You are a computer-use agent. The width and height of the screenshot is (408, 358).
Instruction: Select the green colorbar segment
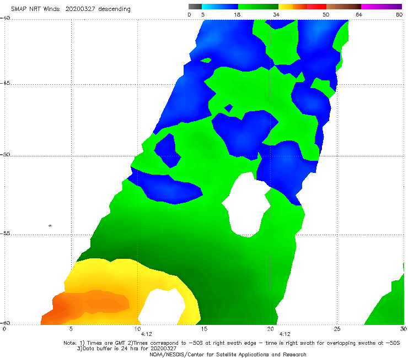(x=258, y=7)
